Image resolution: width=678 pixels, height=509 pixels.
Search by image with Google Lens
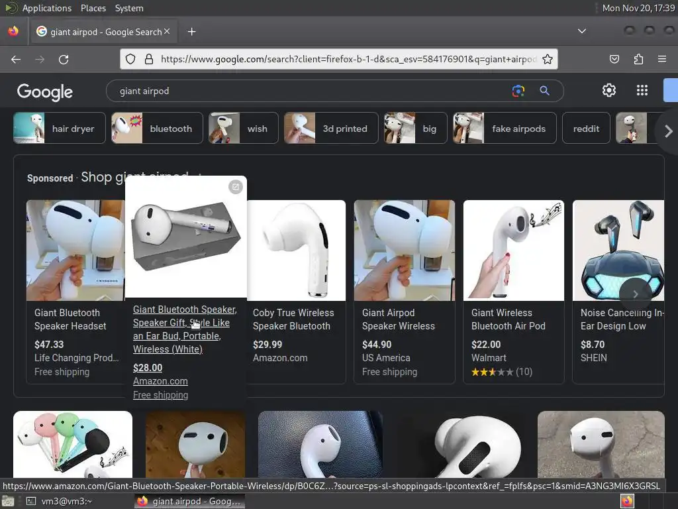click(x=518, y=90)
